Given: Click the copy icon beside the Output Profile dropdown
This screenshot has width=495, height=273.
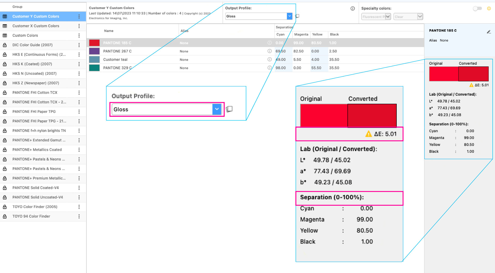Looking at the screenshot, I should pyautogui.click(x=297, y=16).
